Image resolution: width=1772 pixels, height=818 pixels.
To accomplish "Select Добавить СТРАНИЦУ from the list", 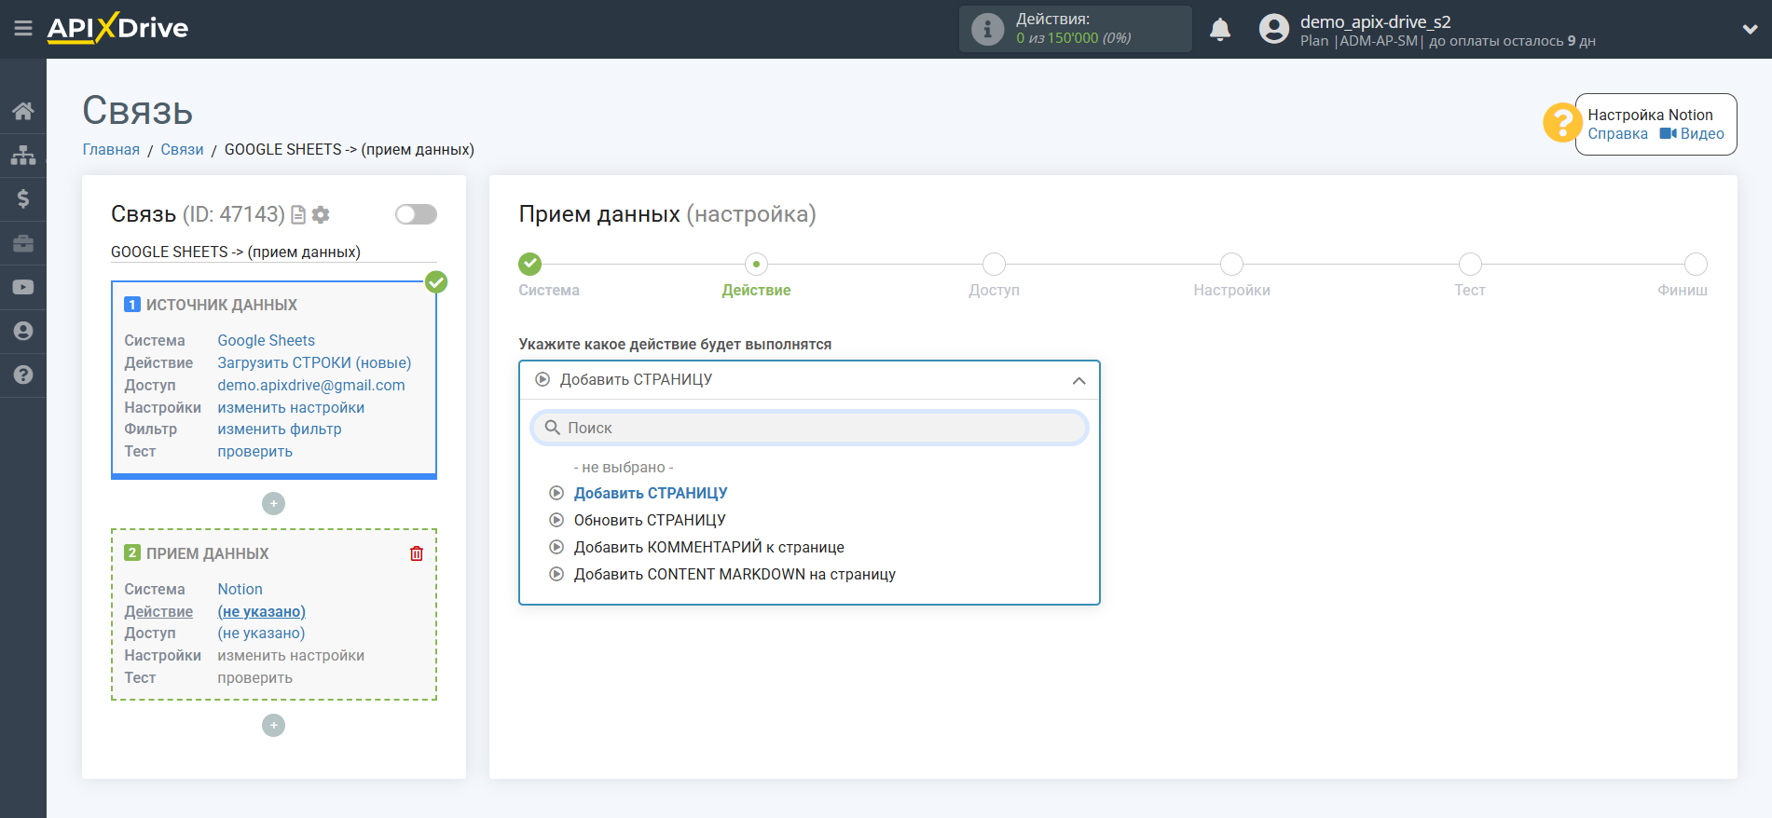I will pos(651,493).
